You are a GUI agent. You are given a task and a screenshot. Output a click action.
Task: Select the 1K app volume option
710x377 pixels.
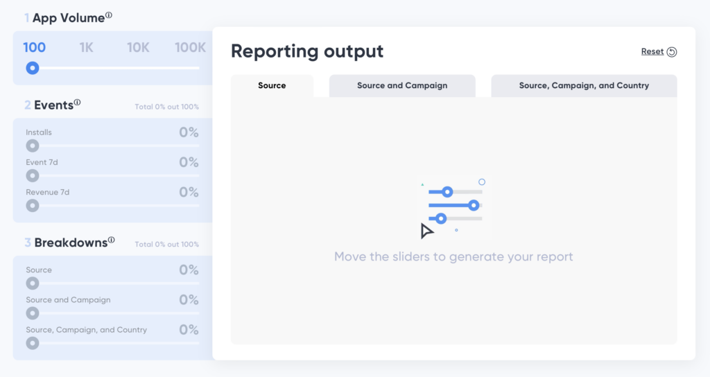(86, 48)
